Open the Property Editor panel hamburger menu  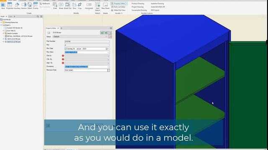(111, 28)
